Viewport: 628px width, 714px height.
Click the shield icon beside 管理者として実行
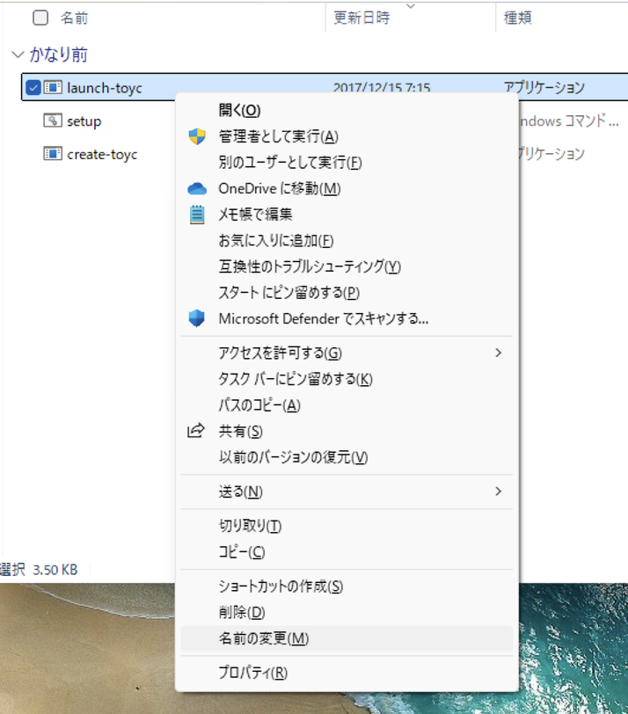(197, 136)
